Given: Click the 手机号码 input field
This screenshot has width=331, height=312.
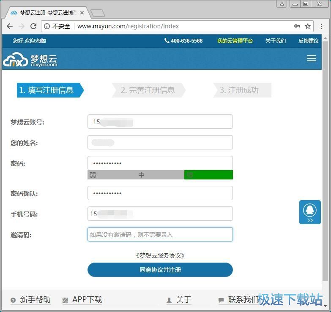Looking at the screenshot, I should tap(160, 214).
